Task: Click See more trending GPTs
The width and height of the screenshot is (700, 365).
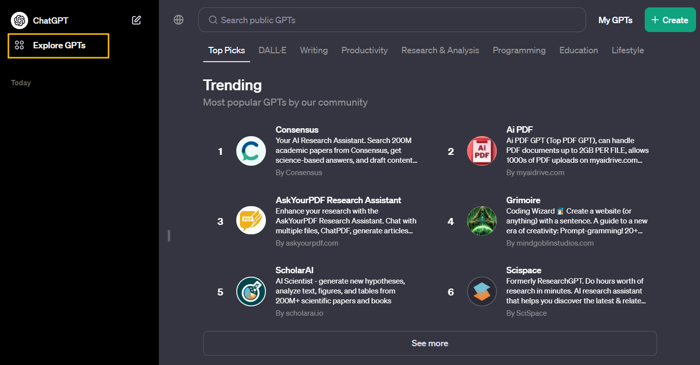Action: 430,343
